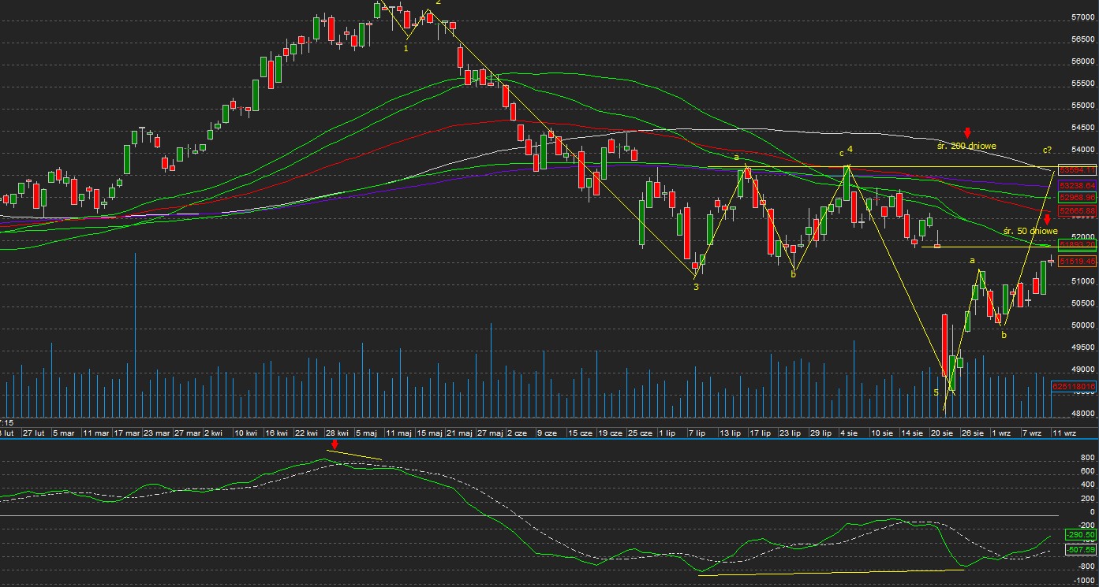This screenshot has height=587, width=1099.
Task: Click the red arrow in the oscillator panel
Action: (335, 445)
